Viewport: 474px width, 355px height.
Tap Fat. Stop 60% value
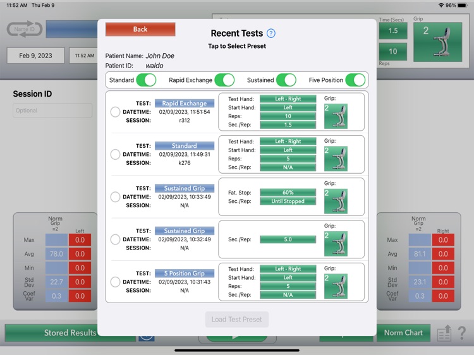288,193
